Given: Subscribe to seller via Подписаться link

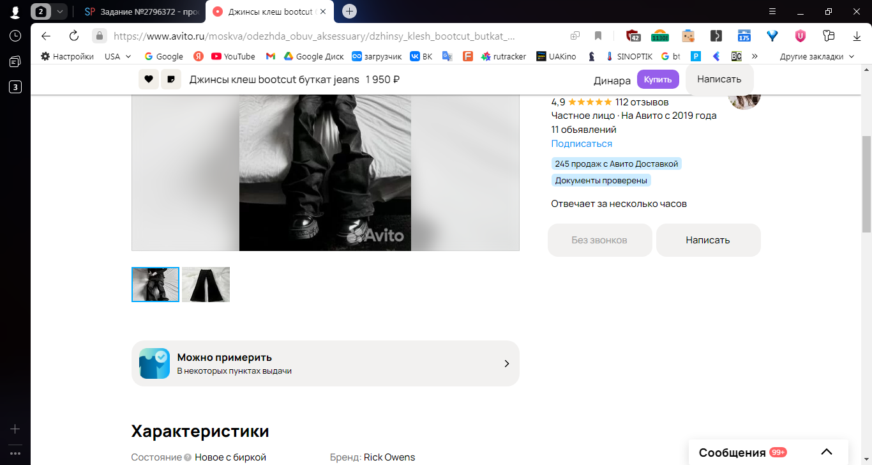Looking at the screenshot, I should (582, 144).
